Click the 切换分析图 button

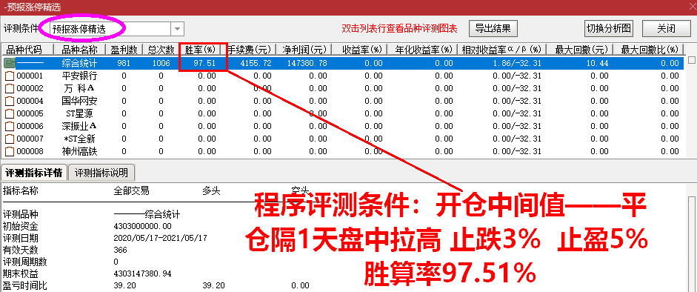pyautogui.click(x=609, y=28)
